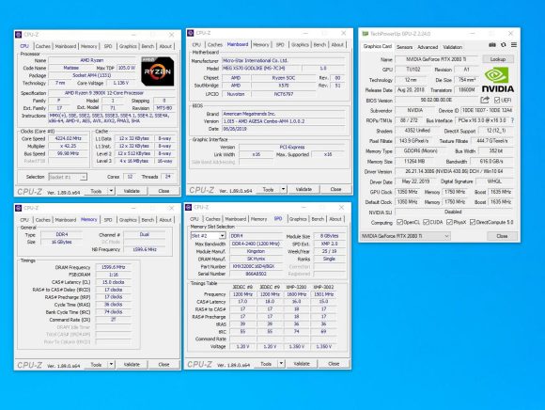Click the NVIDIA logo in GPU-Z
Screen dimensions: 545x410
tap(498, 80)
